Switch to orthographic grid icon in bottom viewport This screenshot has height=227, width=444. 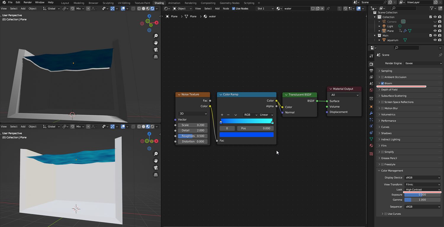pos(156,175)
